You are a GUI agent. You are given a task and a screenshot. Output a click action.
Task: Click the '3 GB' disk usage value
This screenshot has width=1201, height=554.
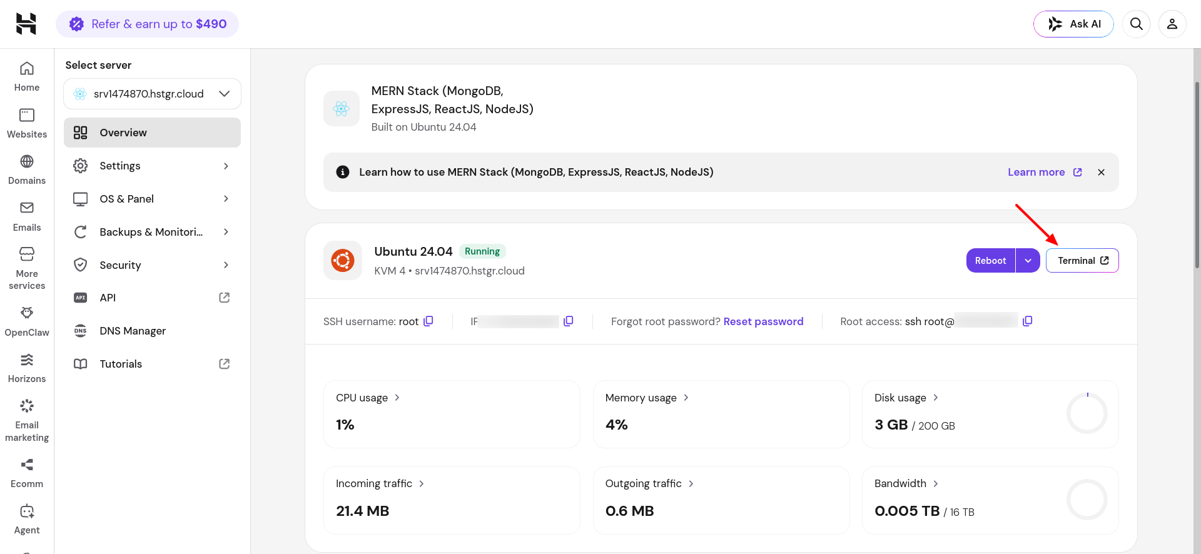[x=891, y=425]
